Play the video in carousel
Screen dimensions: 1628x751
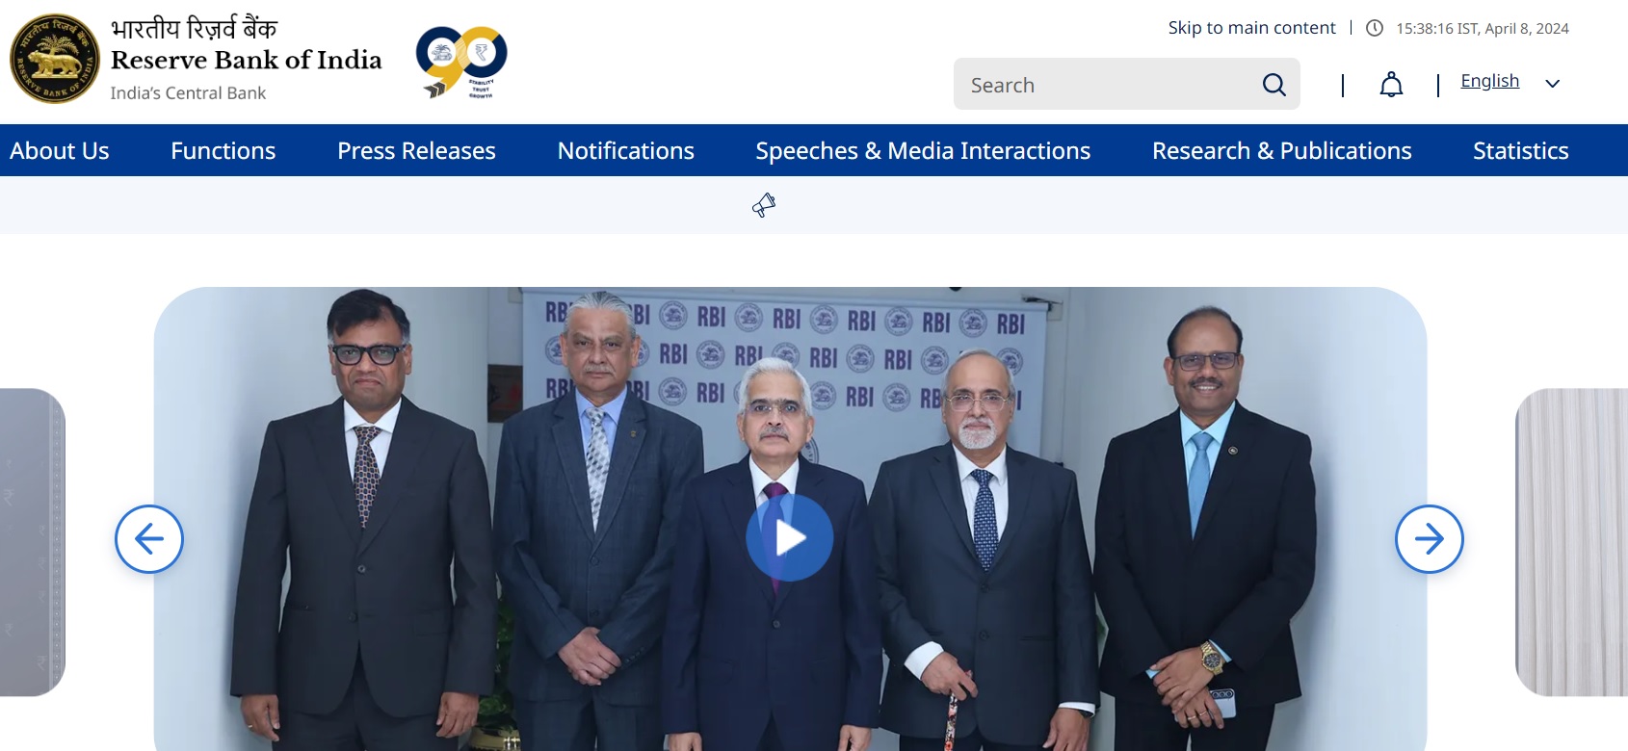(x=790, y=537)
